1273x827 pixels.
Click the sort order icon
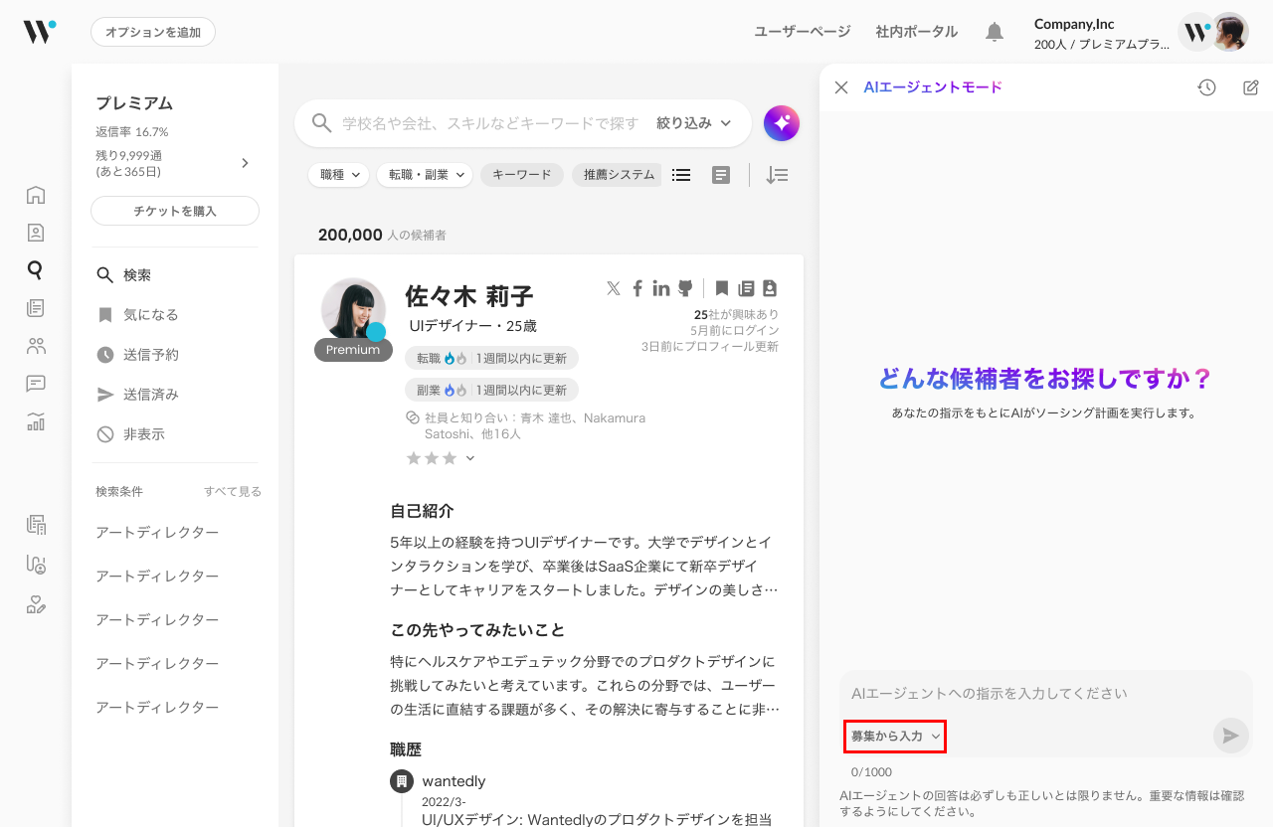[x=777, y=175]
